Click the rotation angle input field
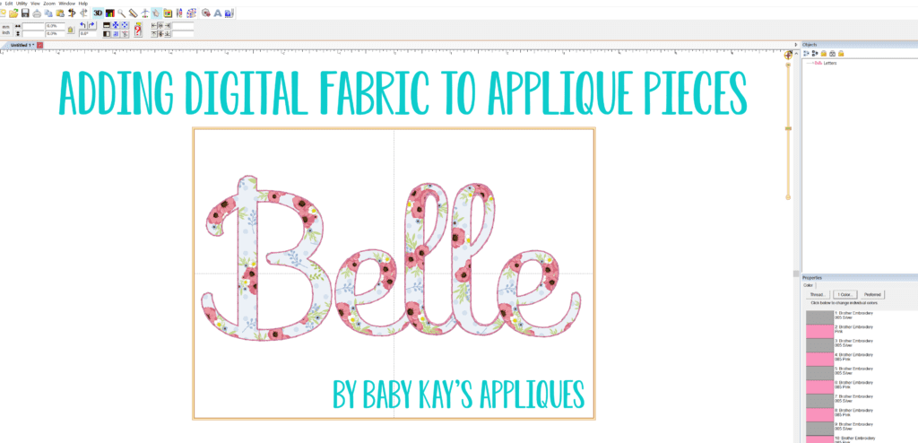The width and height of the screenshot is (918, 443). (x=88, y=34)
